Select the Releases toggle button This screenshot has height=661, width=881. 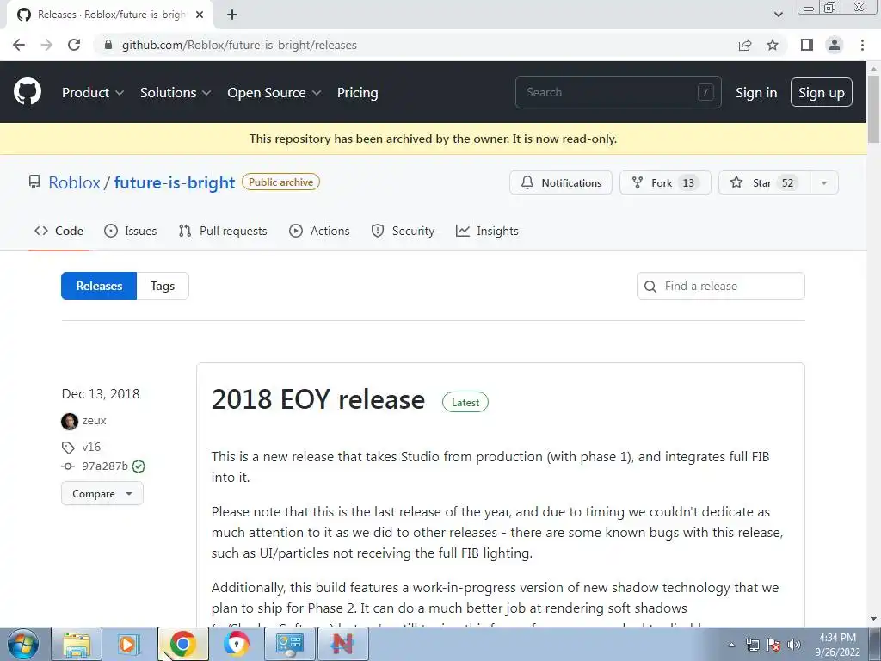(x=99, y=286)
